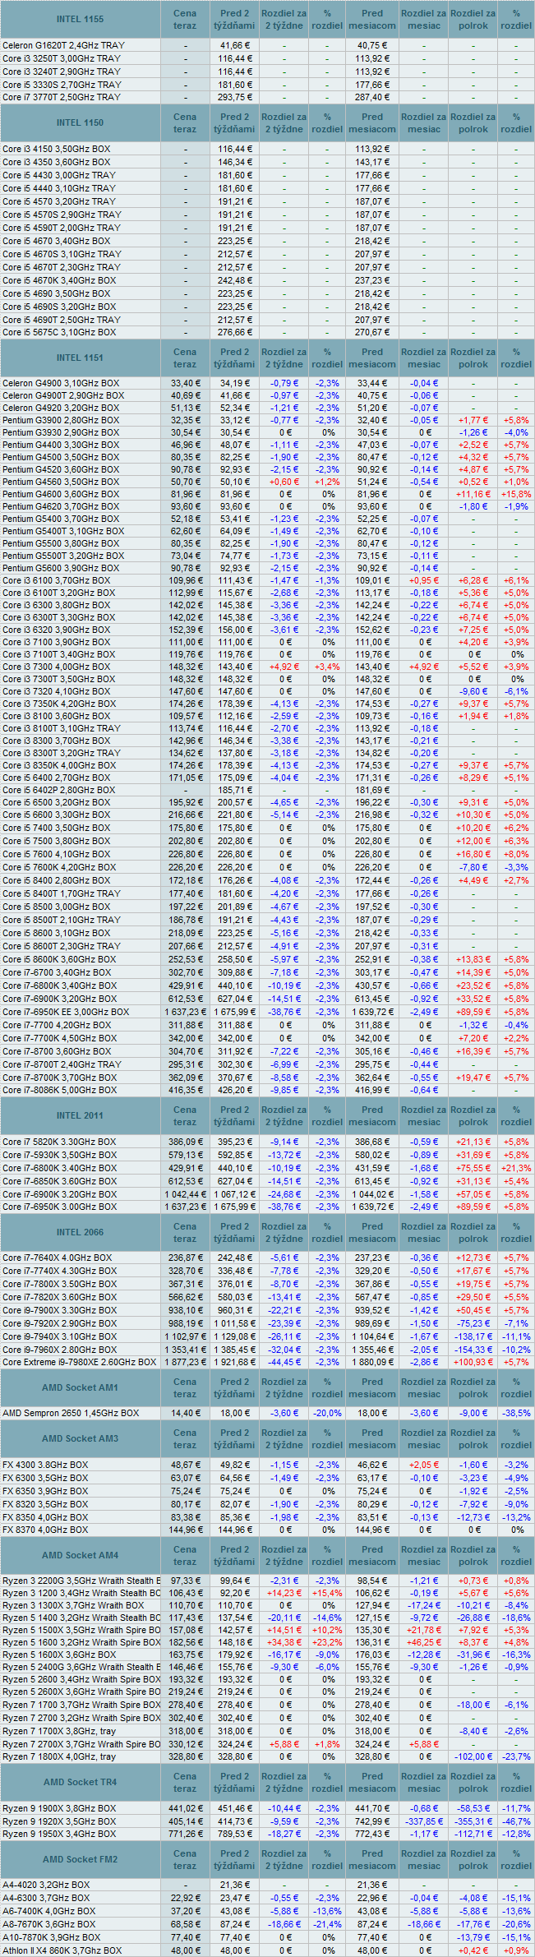Select Core i3 4150 3,50GHz BOX name
The height and width of the screenshot is (1957, 535).
(56, 149)
